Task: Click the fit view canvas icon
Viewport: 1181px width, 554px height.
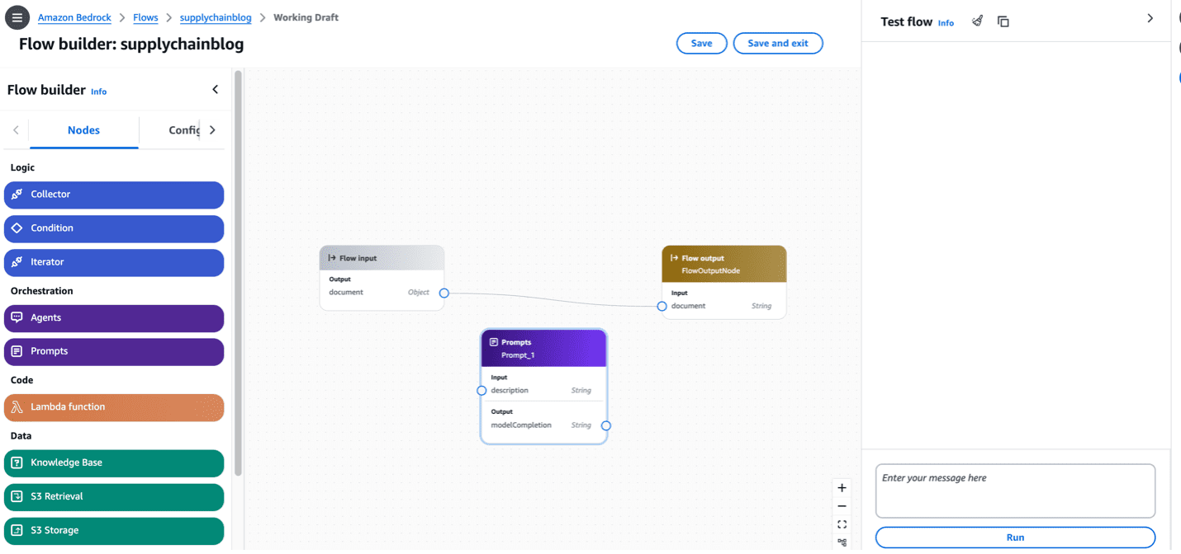Action: pos(842,524)
